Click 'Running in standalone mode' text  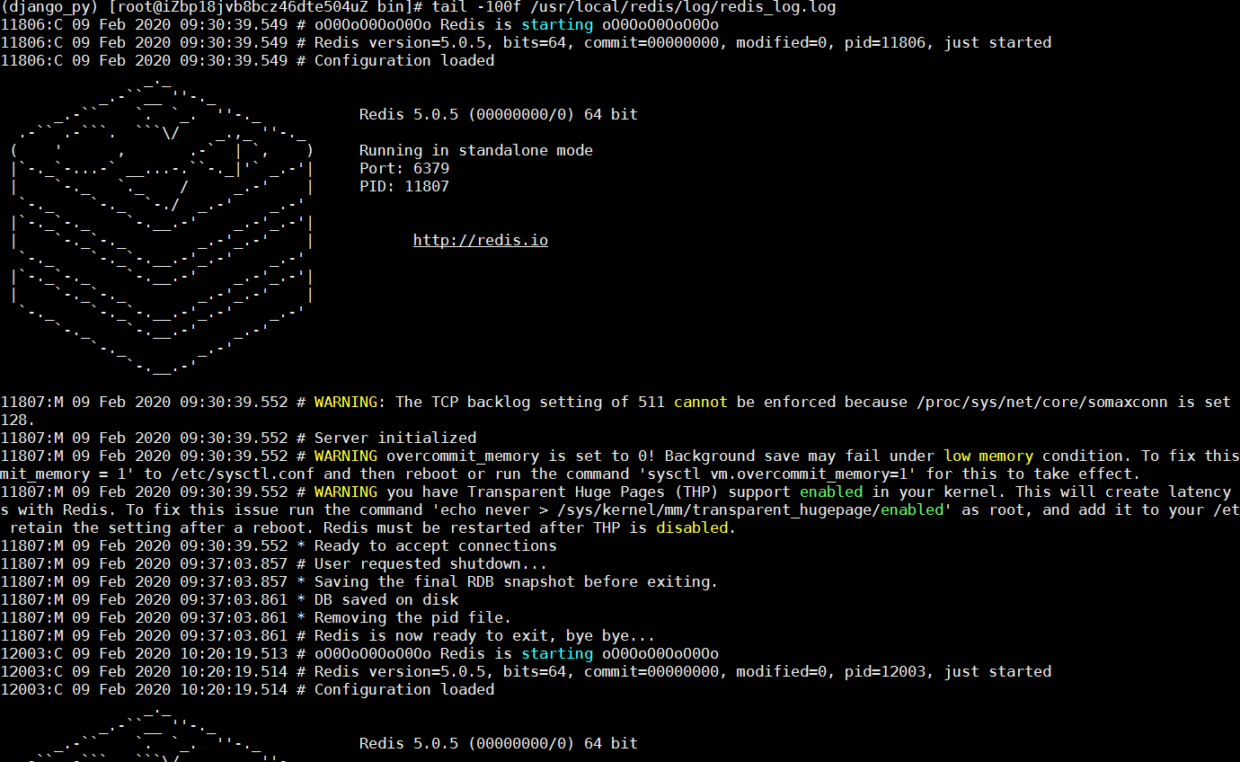pyautogui.click(x=476, y=150)
